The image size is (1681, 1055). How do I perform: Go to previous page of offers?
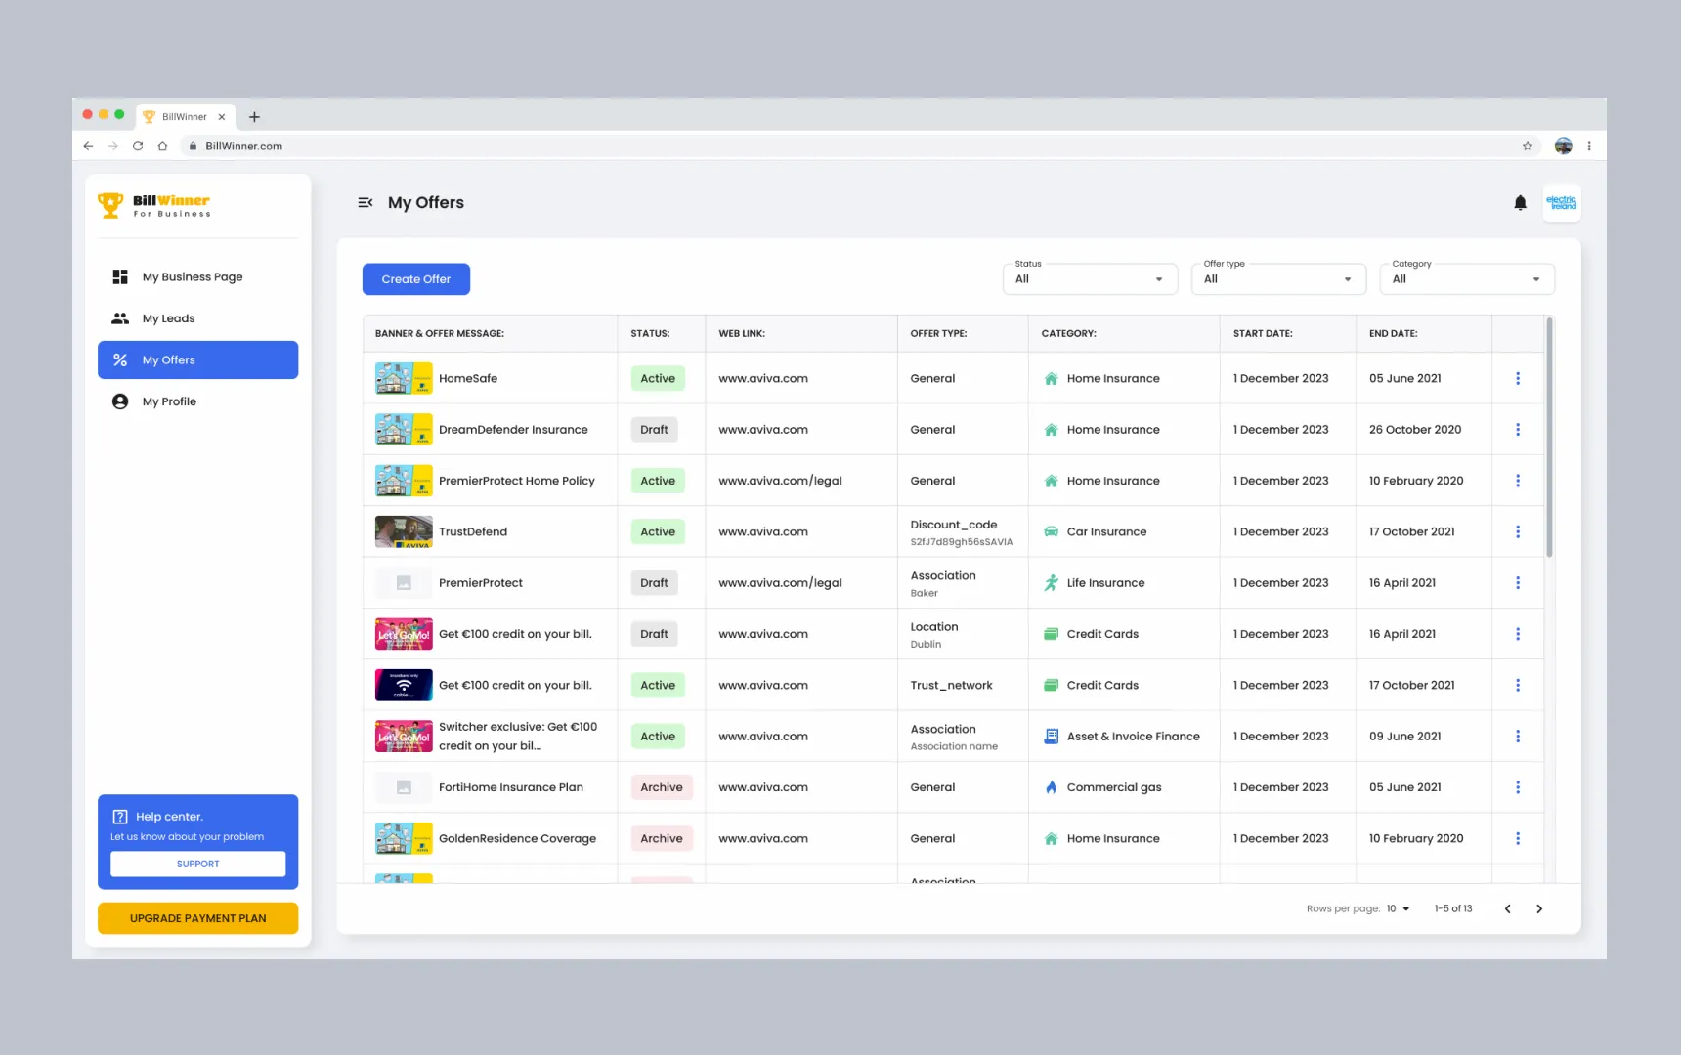coord(1507,909)
